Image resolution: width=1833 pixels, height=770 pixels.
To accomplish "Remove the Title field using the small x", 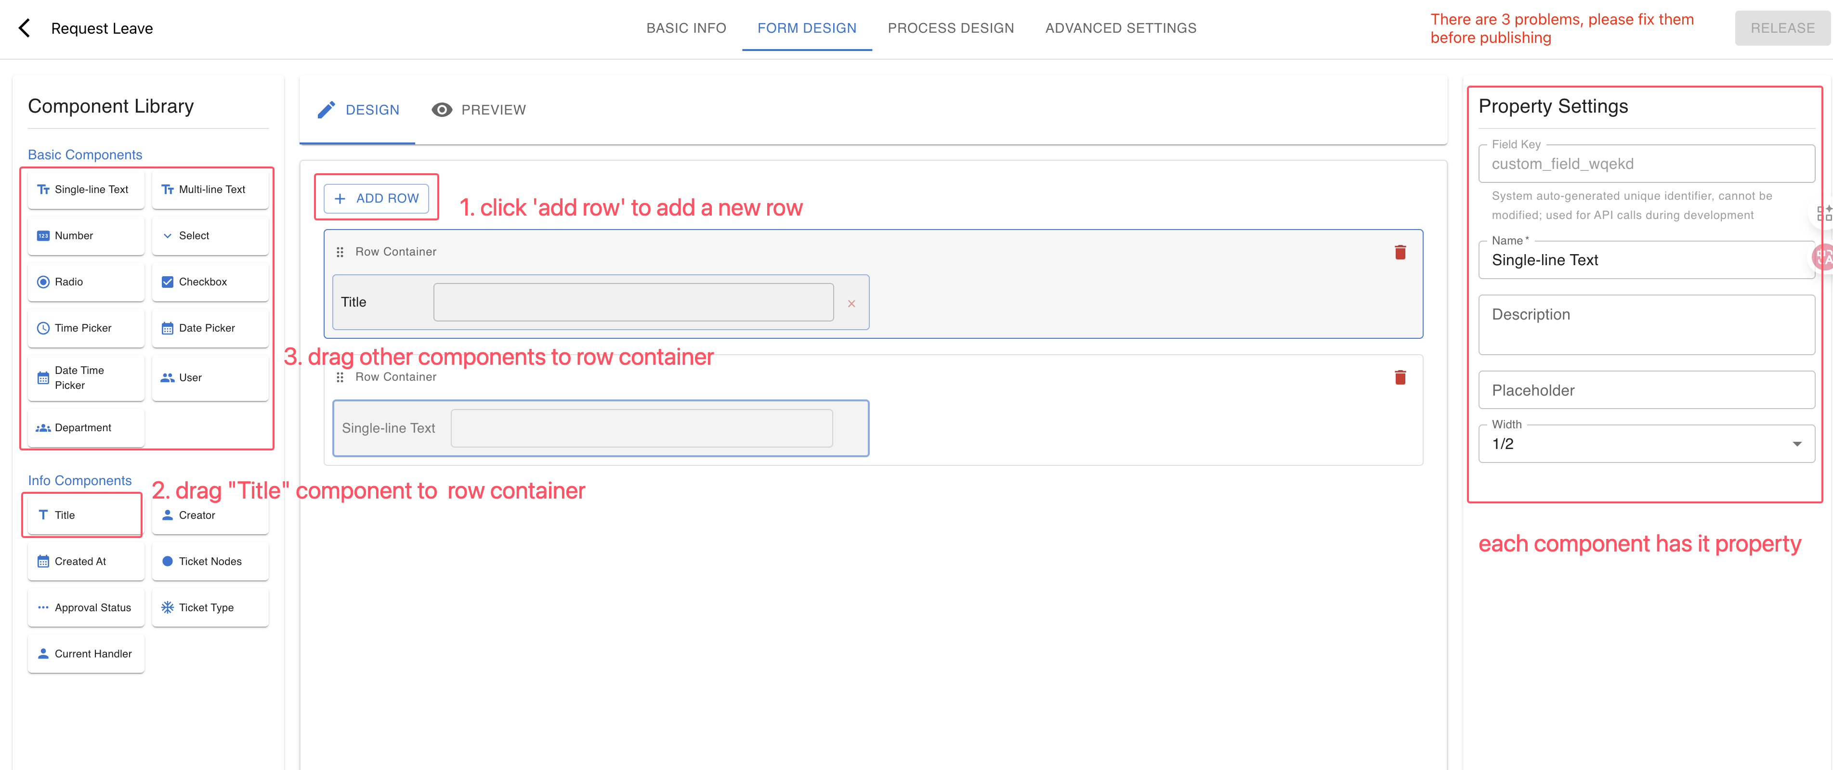I will [851, 304].
